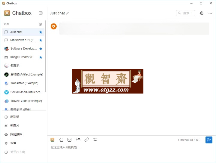The height and width of the screenshot is (163, 216).
Task: Unstar the Image Creator conversation
Action: (x=40, y=57)
